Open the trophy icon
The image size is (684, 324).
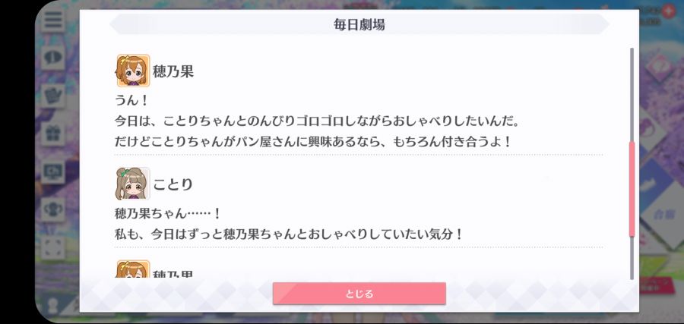(53, 209)
